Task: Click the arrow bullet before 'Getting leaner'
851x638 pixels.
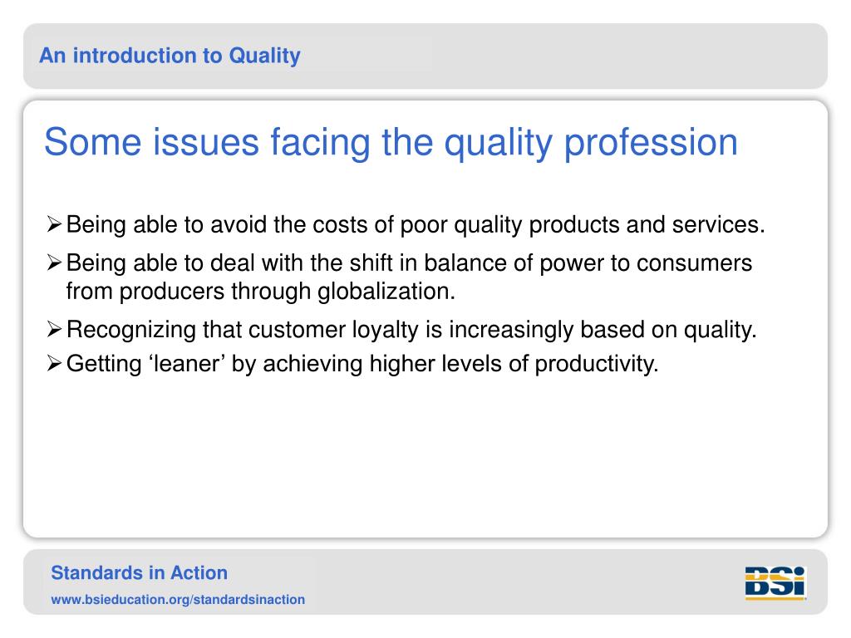Action: tap(54, 363)
